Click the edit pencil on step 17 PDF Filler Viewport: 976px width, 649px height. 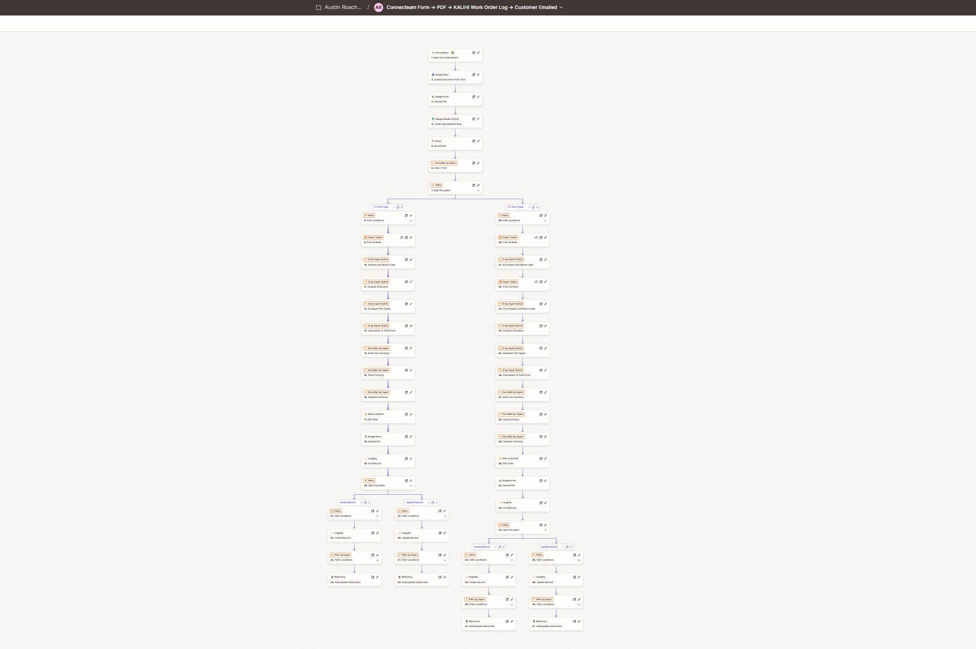click(411, 414)
